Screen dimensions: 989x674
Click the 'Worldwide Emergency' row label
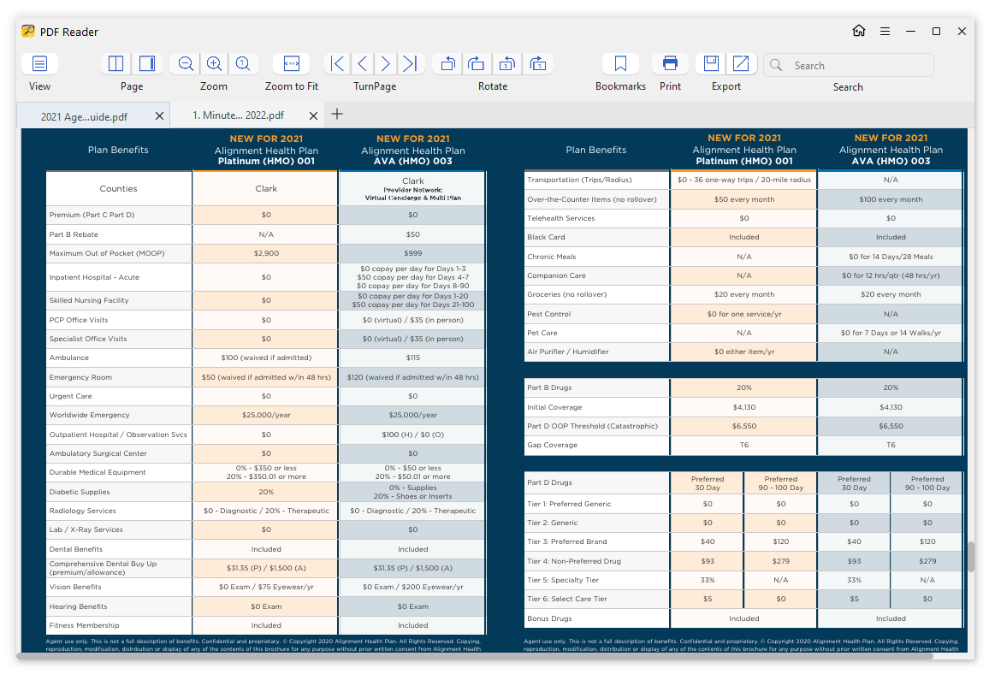tap(90, 416)
